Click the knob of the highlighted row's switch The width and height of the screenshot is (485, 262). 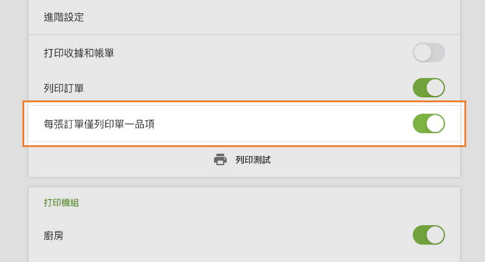point(435,123)
